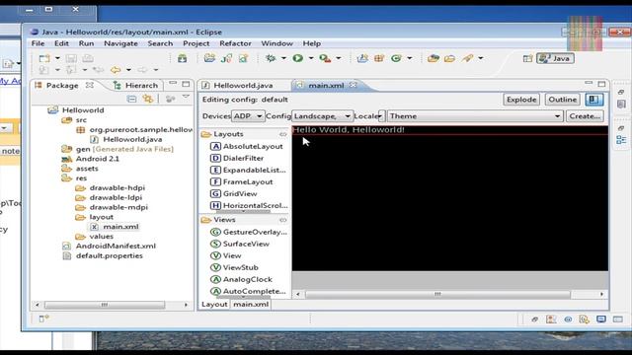Click the External Tools run icon
The width and height of the screenshot is (632, 355).
tap(325, 58)
